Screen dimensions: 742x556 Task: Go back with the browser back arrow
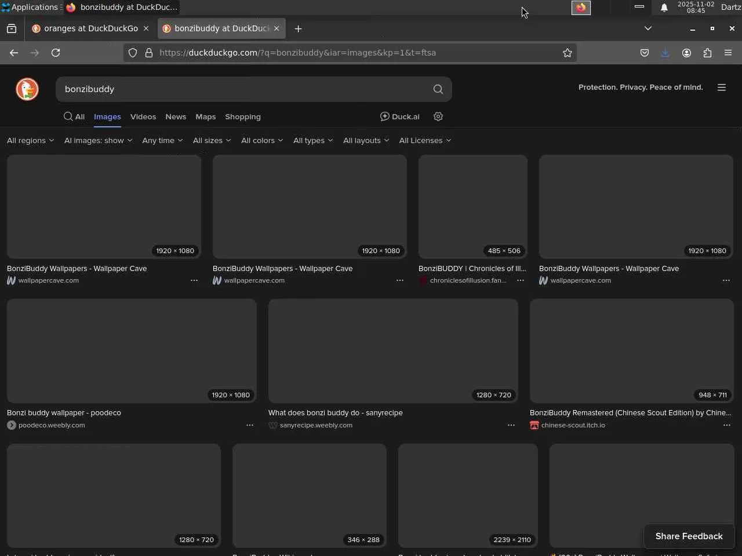pos(14,53)
